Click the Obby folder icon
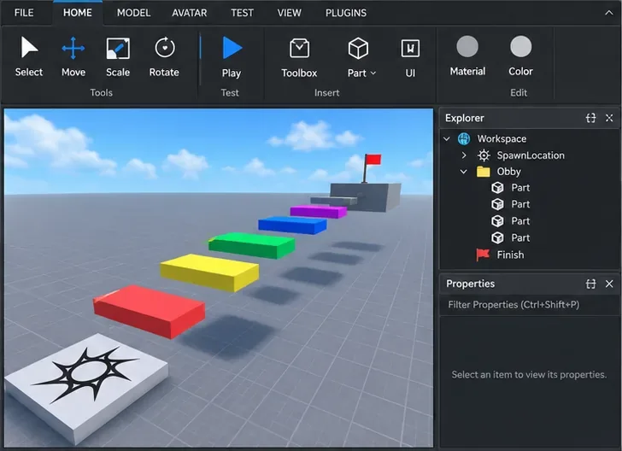The width and height of the screenshot is (622, 451). pos(484,172)
